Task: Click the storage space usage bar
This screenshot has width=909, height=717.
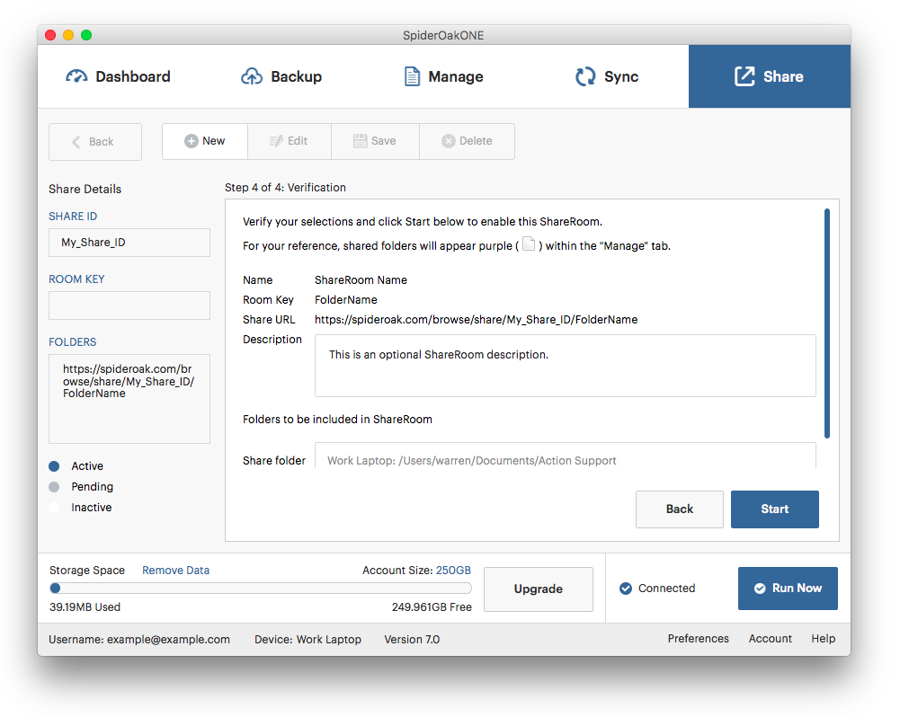Action: [261, 589]
